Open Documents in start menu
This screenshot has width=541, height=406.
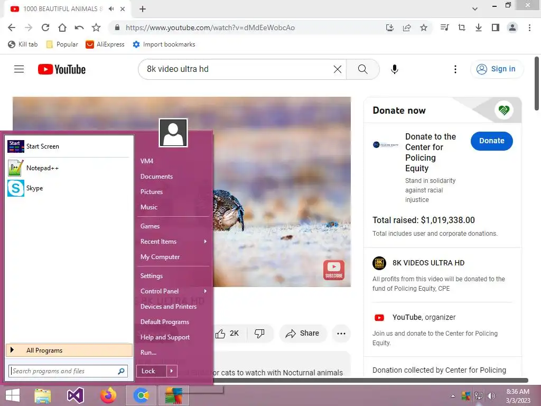tap(156, 177)
